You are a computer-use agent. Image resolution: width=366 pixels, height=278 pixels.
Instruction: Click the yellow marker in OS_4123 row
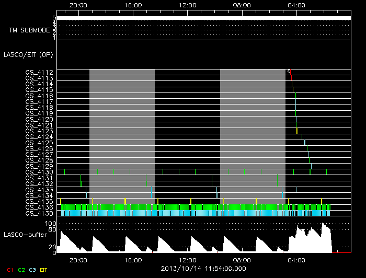pos(297,131)
